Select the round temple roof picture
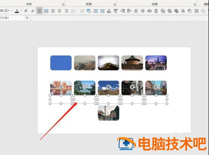209x155 pixels. click(x=132, y=63)
